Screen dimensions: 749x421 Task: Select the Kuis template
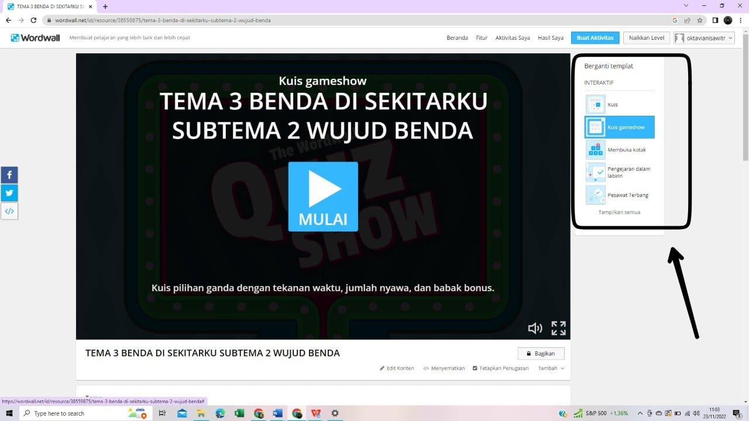(620, 105)
